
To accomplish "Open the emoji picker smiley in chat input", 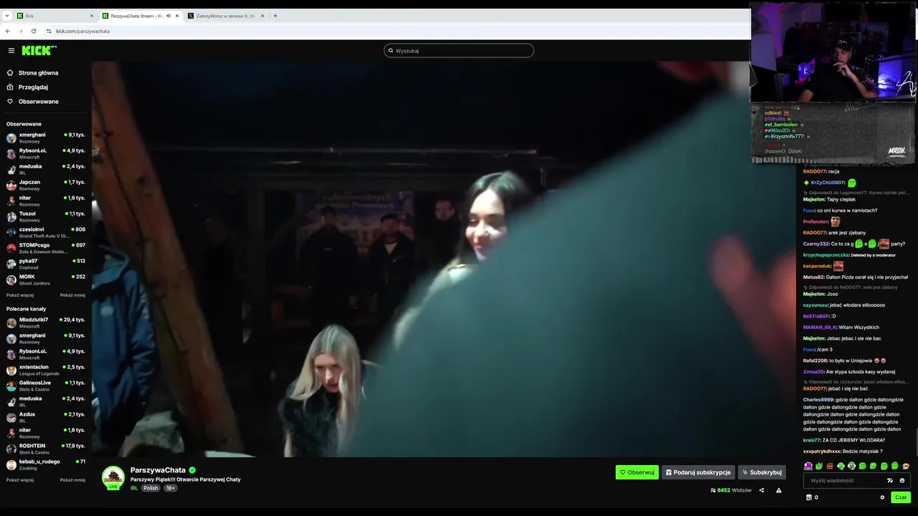I will (x=902, y=480).
